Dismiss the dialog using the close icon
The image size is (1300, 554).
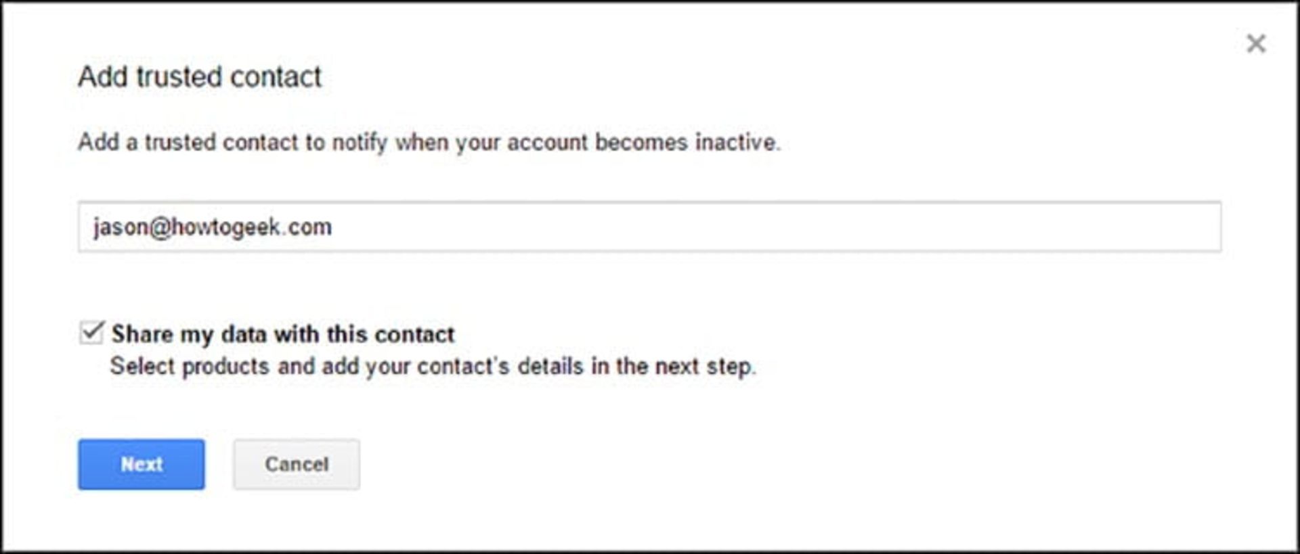tap(1255, 44)
